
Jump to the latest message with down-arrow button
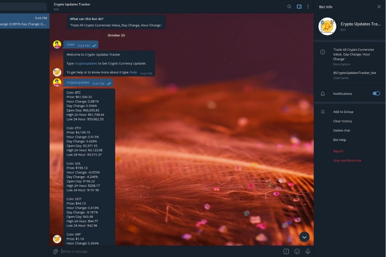(305, 237)
